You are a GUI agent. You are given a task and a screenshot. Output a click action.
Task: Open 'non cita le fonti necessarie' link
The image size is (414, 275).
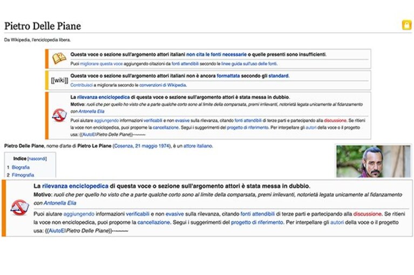[216, 54]
